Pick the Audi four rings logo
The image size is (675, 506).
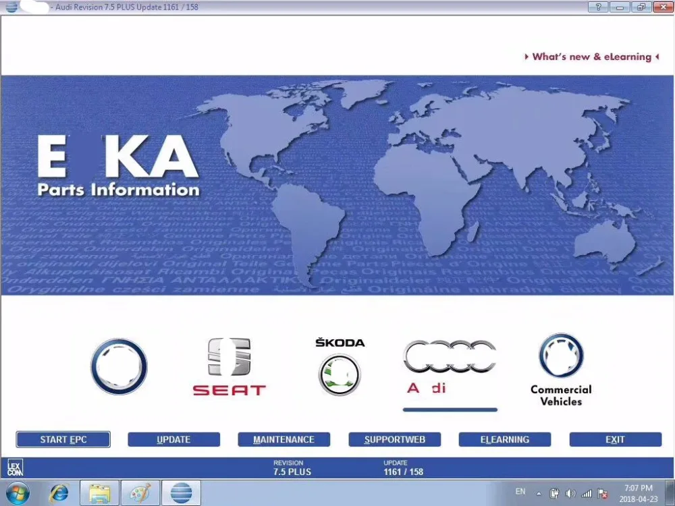tap(450, 357)
